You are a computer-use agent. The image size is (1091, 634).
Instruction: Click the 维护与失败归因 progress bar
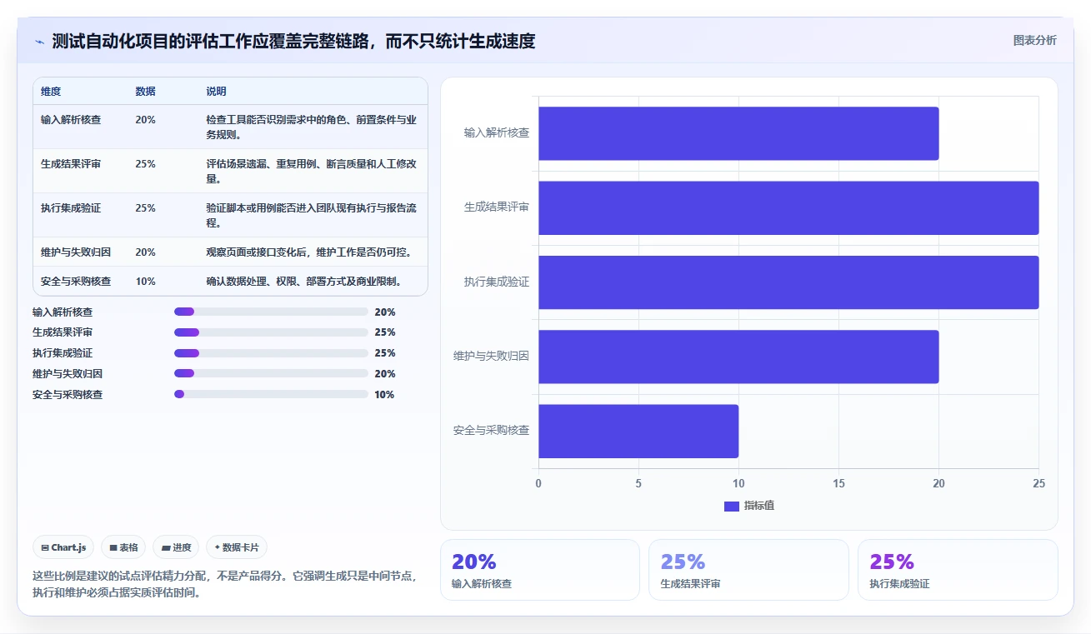pyautogui.click(x=271, y=374)
